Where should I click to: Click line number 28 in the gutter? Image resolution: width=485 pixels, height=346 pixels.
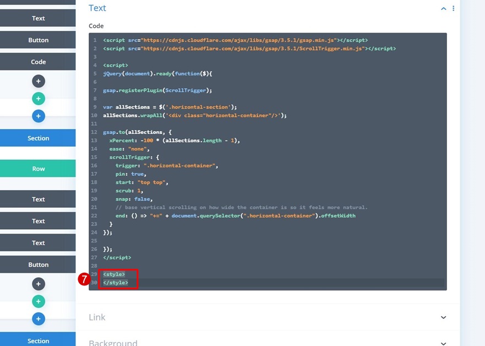tap(94, 266)
